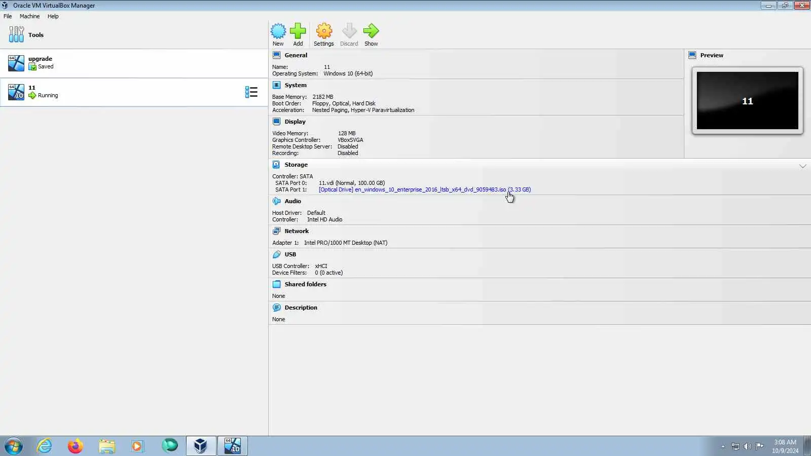The image size is (811, 456).
Task: Click the Storage section title
Action: 296,165
